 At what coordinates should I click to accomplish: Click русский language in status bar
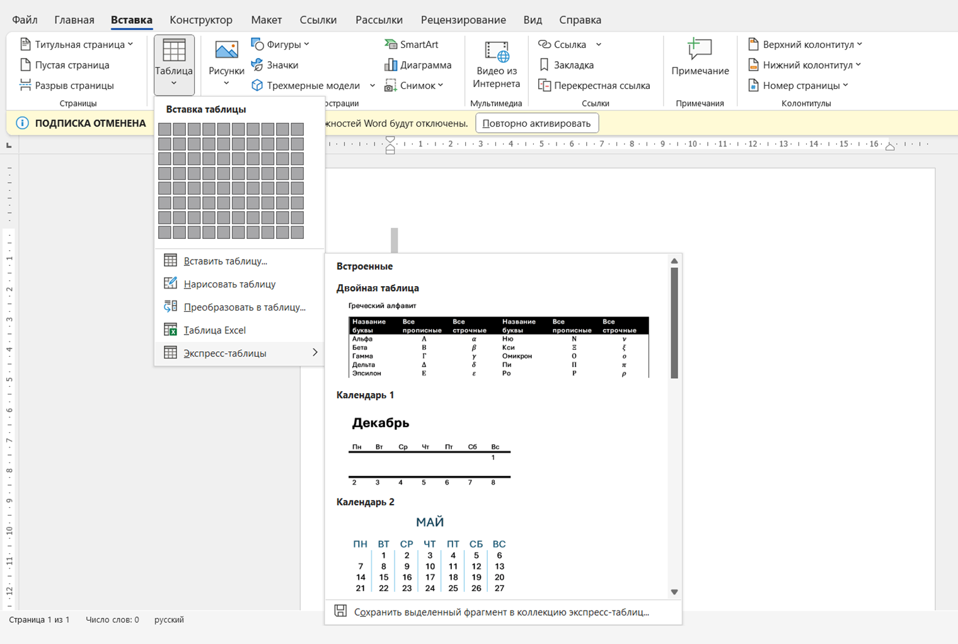(x=169, y=619)
